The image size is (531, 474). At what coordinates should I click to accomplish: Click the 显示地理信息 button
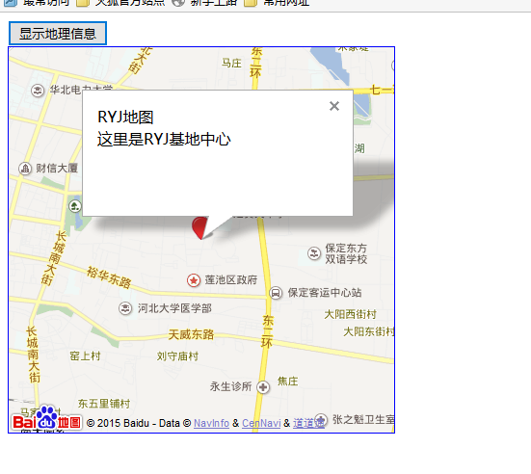coord(58,33)
